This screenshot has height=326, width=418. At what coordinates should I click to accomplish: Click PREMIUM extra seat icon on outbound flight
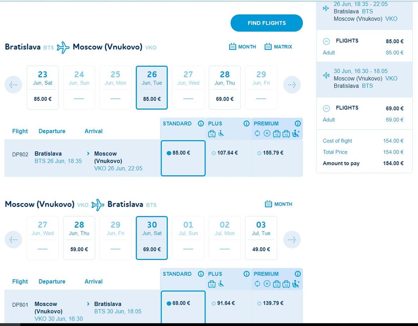pos(296,133)
